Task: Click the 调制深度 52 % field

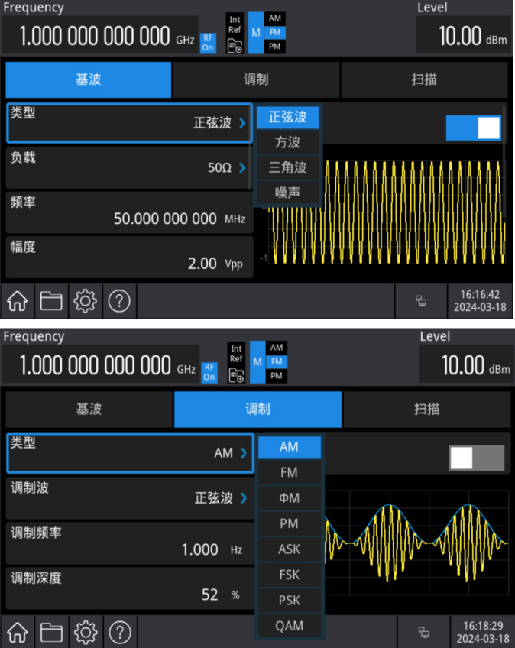Action: click(129, 587)
